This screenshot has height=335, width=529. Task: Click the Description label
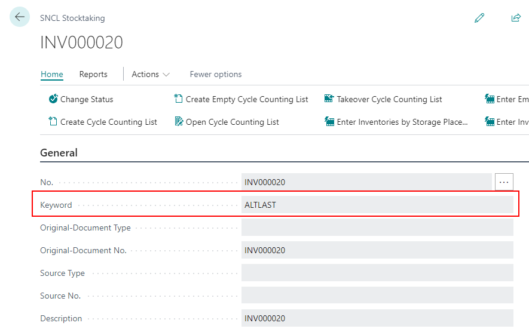point(61,318)
